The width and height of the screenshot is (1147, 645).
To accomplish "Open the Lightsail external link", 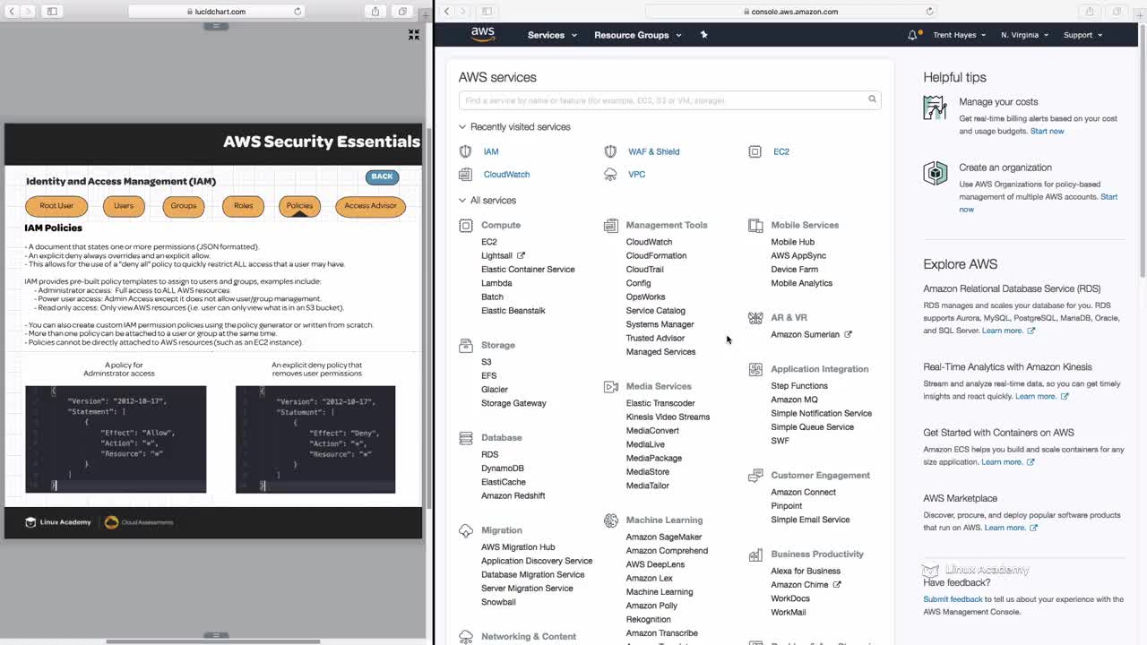I will click(x=503, y=255).
